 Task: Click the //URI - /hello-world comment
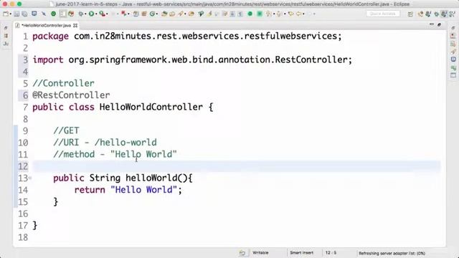point(105,143)
